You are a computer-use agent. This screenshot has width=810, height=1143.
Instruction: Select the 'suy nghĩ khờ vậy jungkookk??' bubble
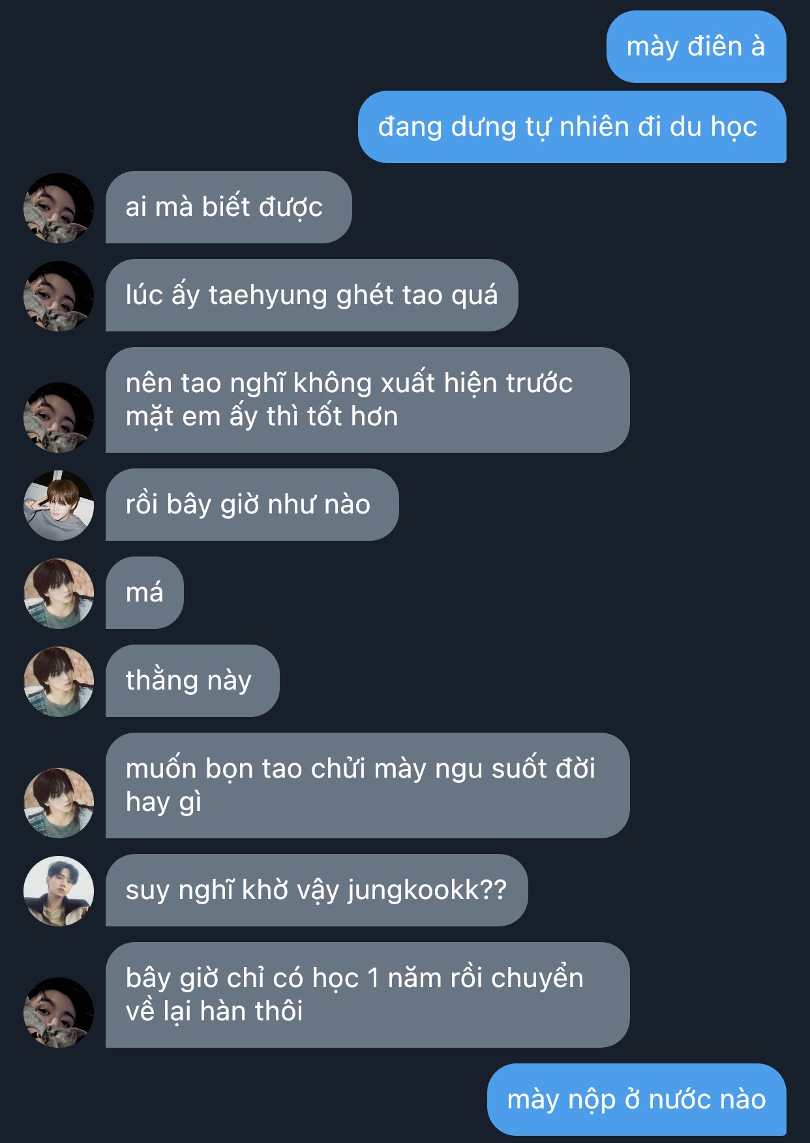[x=317, y=891]
